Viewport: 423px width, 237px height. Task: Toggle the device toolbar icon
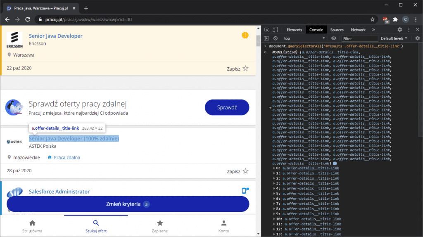pos(275,30)
